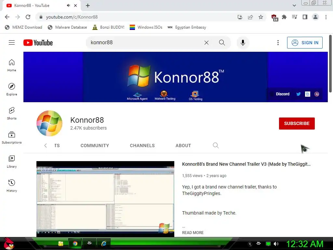Open the Malware Database bookmark

point(67,27)
